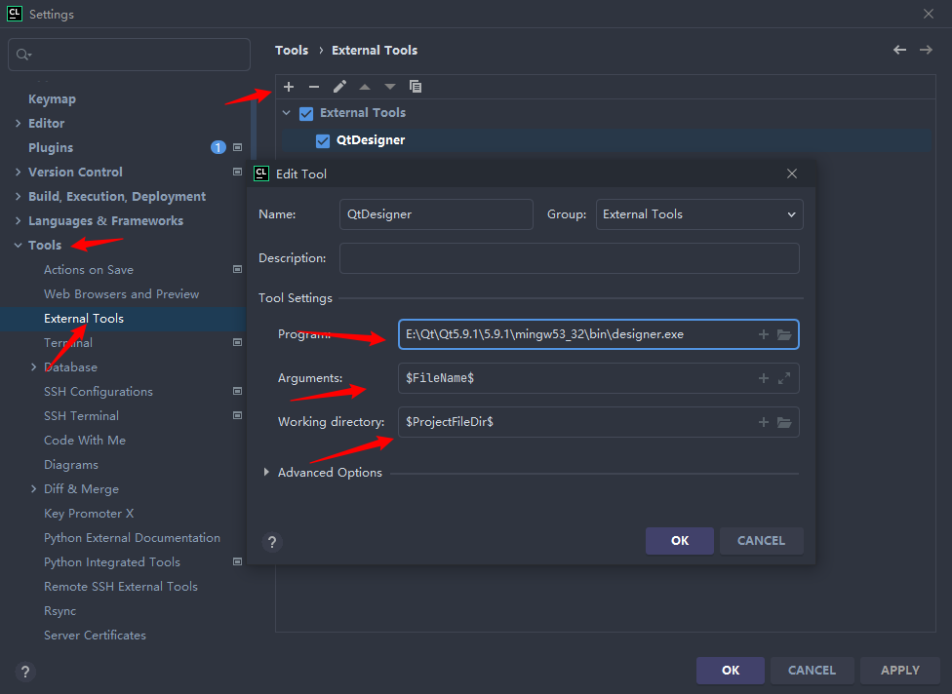The width and height of the screenshot is (952, 694).
Task: Open Keymap settings
Action: click(x=53, y=98)
